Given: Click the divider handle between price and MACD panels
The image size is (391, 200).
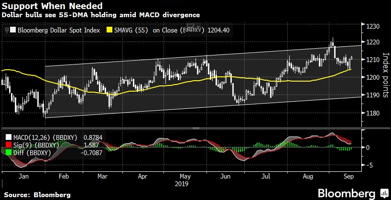Looking at the screenshot, I should point(195,128).
